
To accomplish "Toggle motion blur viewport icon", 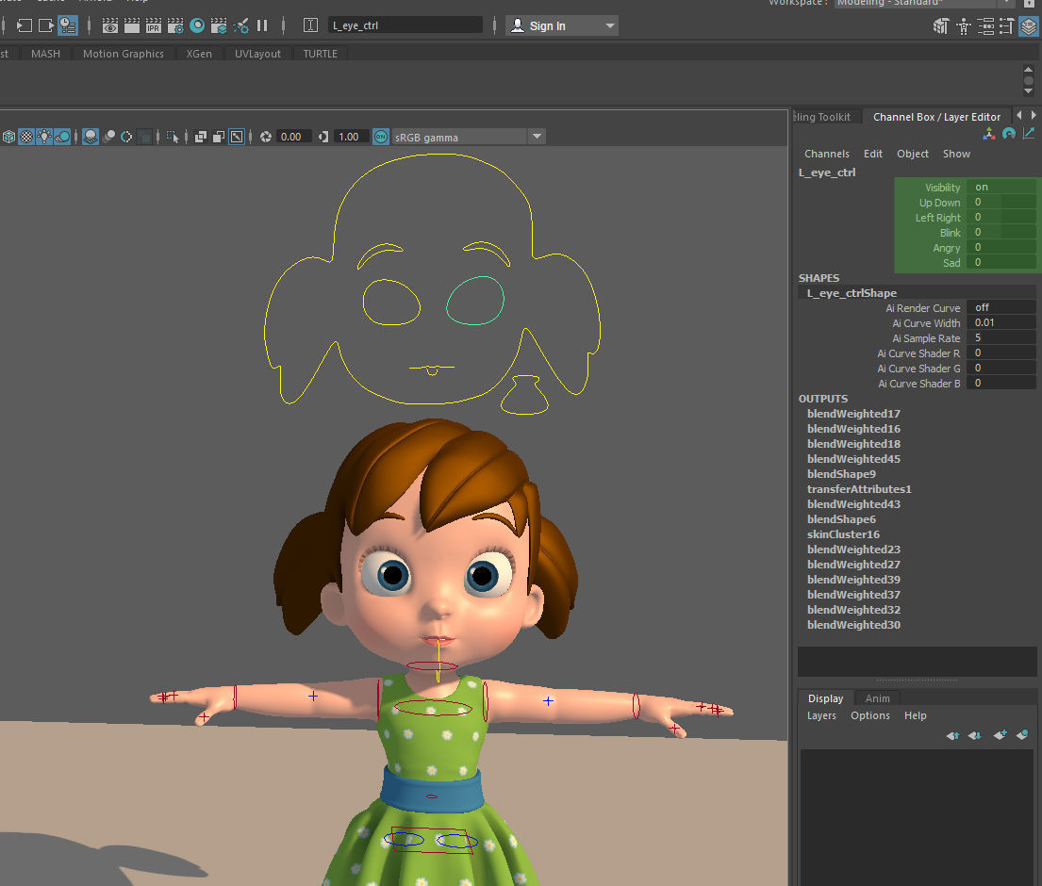I will [109, 137].
